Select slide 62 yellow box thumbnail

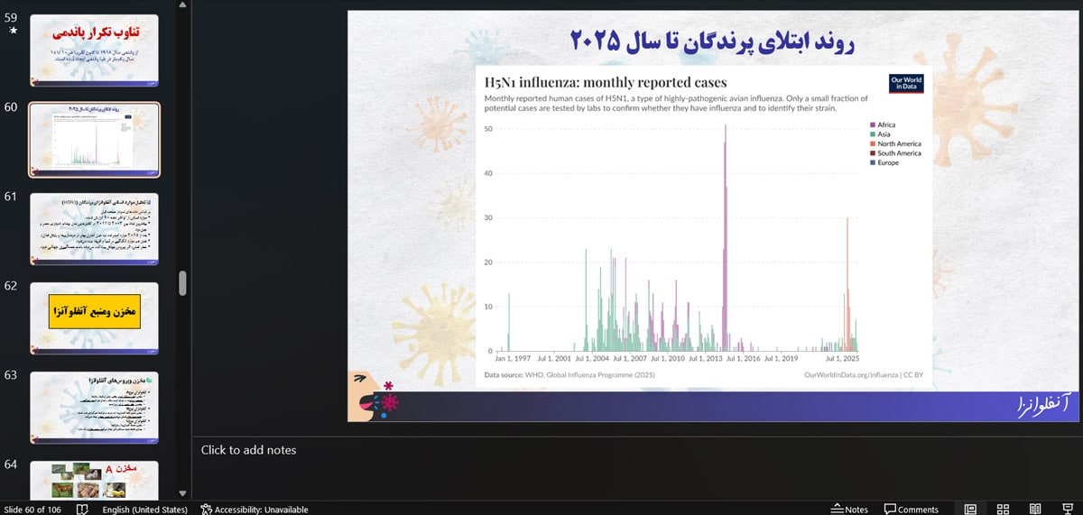[x=95, y=317]
